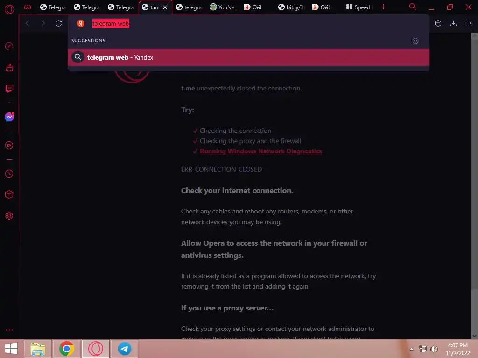Go back to the previous page
Viewport: 478px width, 358px height.
pos(28,23)
